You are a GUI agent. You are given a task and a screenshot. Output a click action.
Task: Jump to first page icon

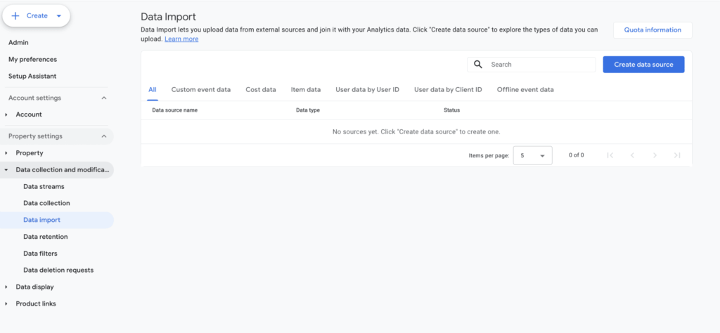610,155
